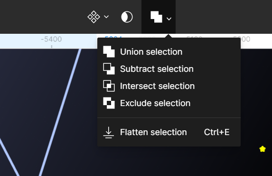
Task: Click the Subtract selection icon
Action: click(109, 68)
